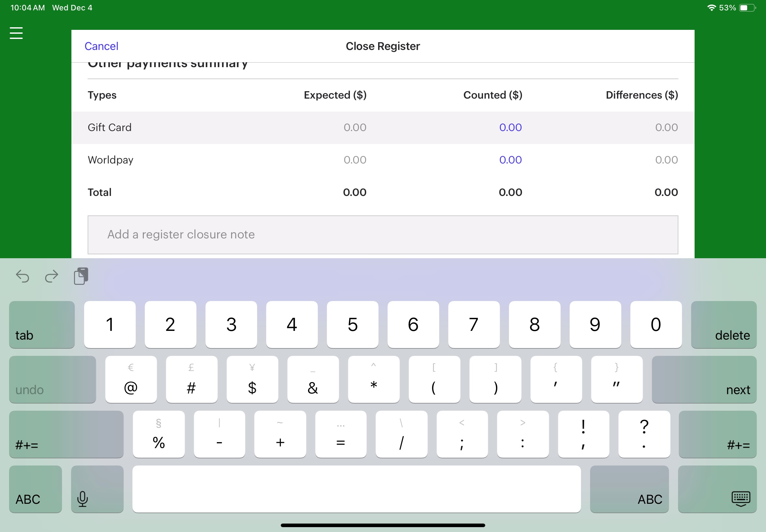
Task: Tap the clipboard paste icon
Action: pyautogui.click(x=81, y=276)
